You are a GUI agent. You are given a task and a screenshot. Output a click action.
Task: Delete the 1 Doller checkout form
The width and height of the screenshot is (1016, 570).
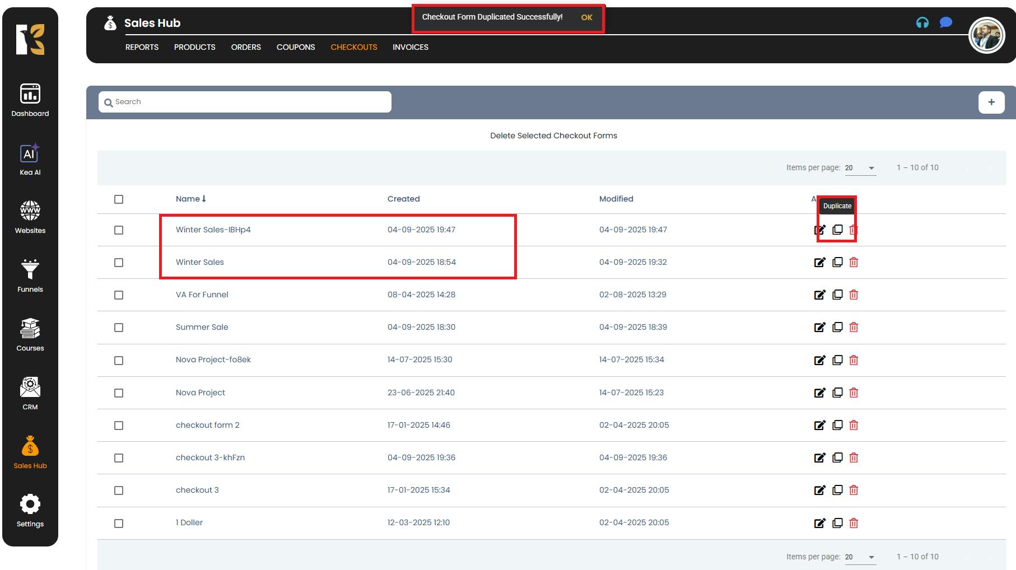[x=854, y=524]
